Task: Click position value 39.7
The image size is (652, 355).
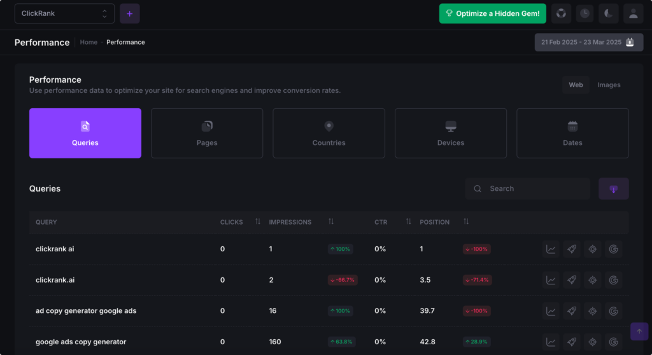Action: 427,311
